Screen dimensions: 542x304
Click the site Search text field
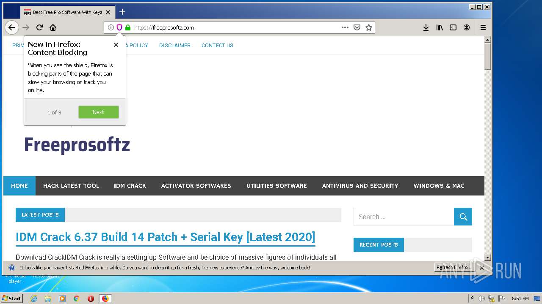(404, 217)
